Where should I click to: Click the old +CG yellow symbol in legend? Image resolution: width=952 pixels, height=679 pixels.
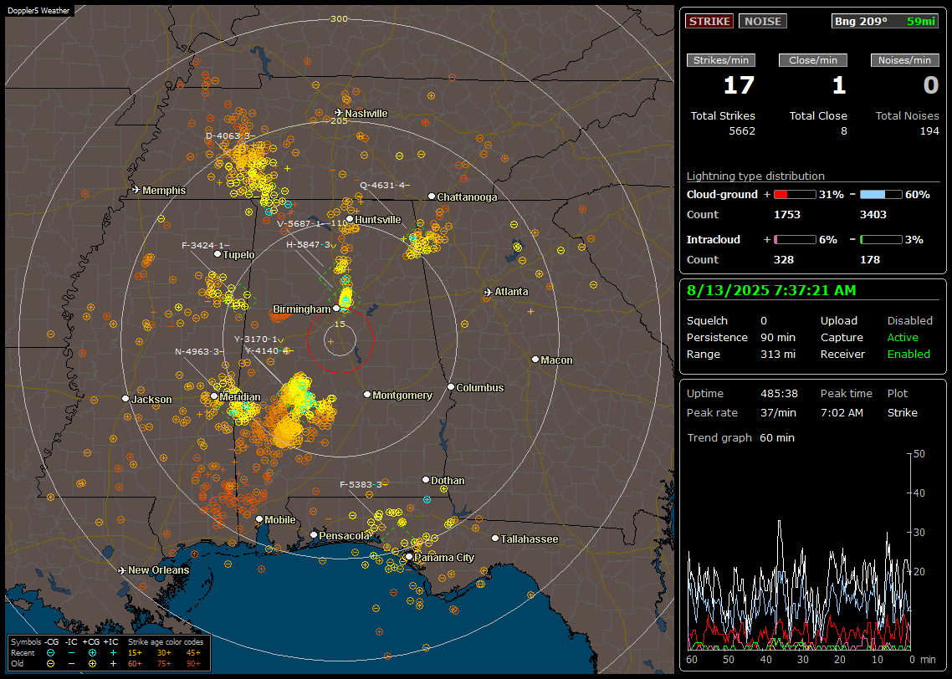click(x=92, y=664)
